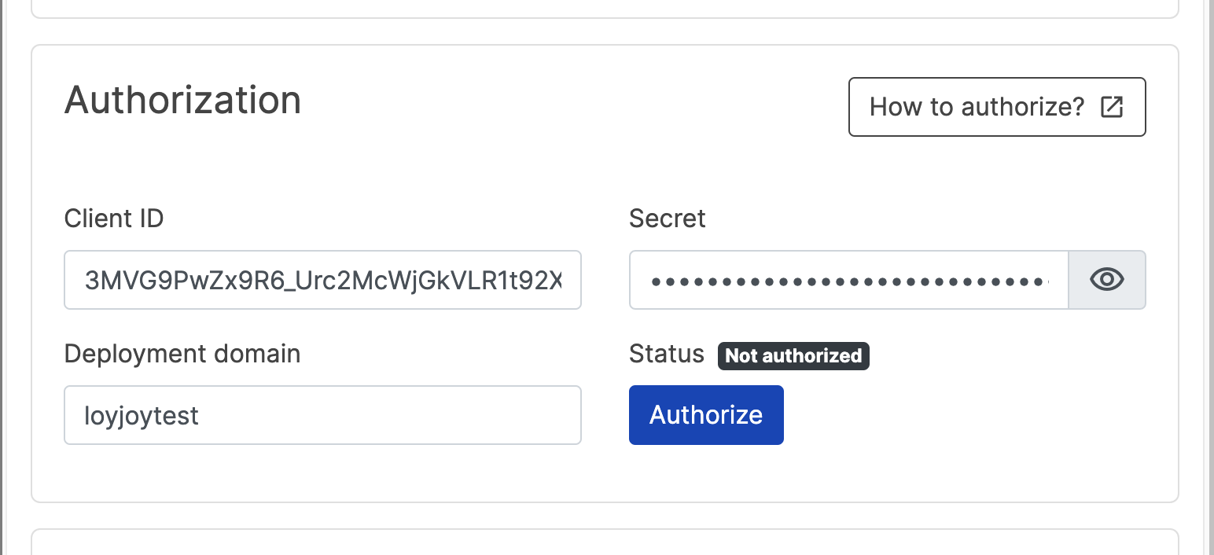
Task: Click the row of dots hiding the Secret
Action: (848, 280)
